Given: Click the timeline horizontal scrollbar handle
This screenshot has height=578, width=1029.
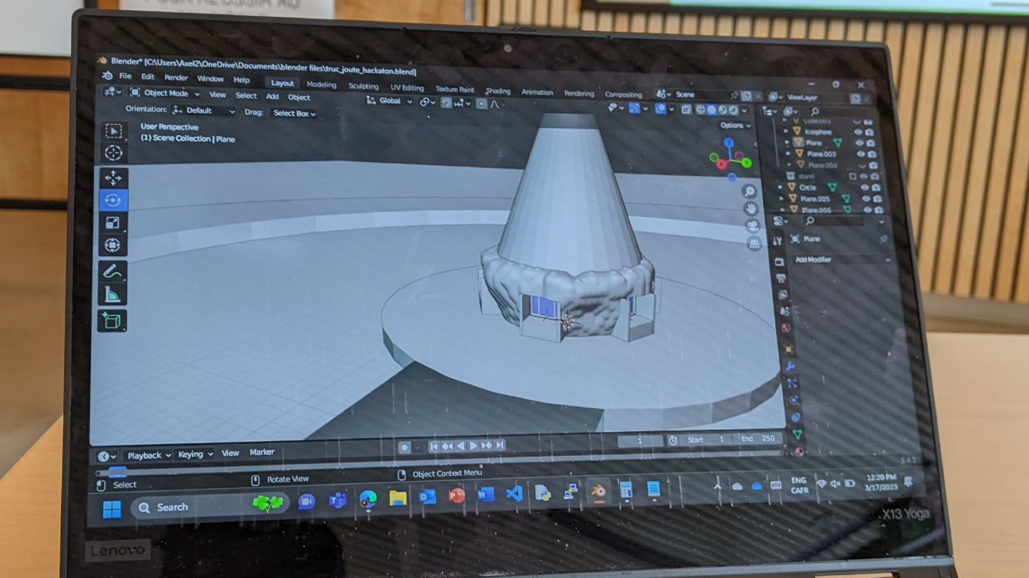Looking at the screenshot, I should click(x=117, y=472).
